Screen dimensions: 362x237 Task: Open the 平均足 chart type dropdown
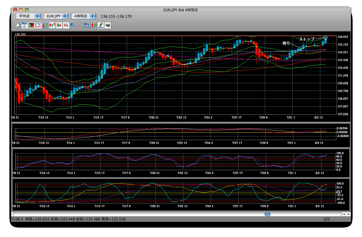(x=28, y=16)
